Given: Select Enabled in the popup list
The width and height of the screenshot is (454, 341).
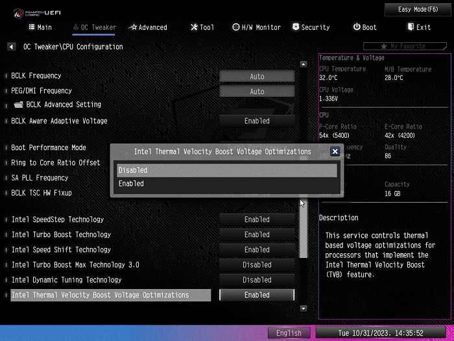Looking at the screenshot, I should [x=227, y=184].
